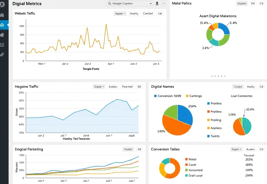Expand the Vengle Coption combo box

coord(130,3)
